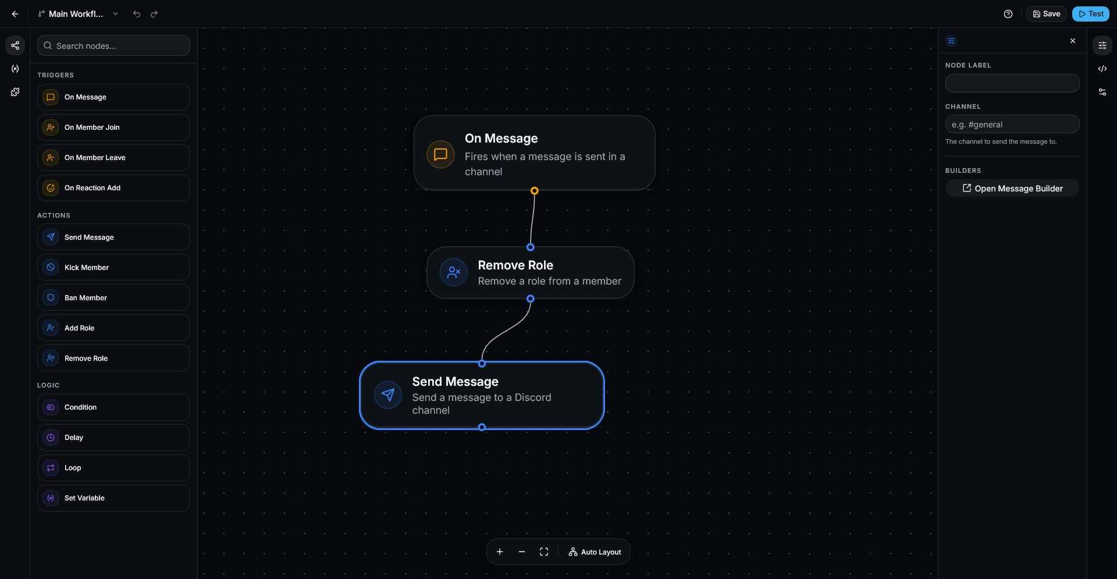Select the Remove Role node on canvas
Image resolution: width=1117 pixels, height=579 pixels.
530,273
